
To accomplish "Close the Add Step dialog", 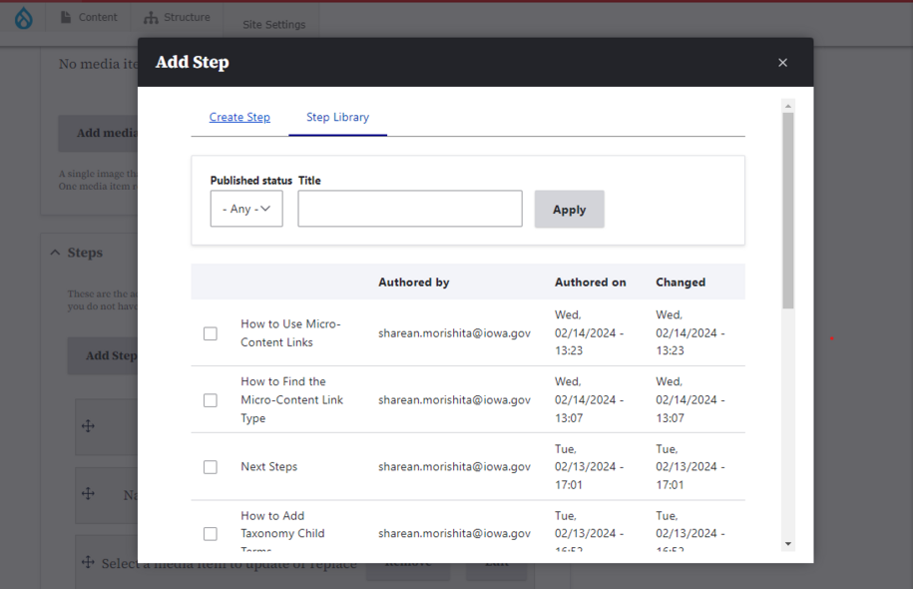I will pyautogui.click(x=782, y=63).
